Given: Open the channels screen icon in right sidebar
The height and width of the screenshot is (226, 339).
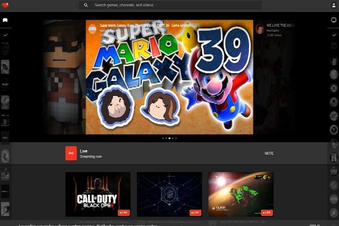Looking at the screenshot, I should pos(333,20).
